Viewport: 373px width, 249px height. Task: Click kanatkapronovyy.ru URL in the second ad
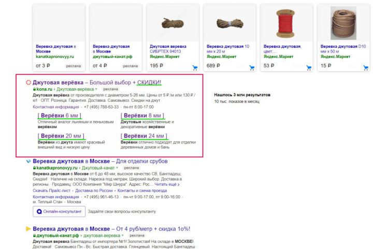tap(57, 168)
